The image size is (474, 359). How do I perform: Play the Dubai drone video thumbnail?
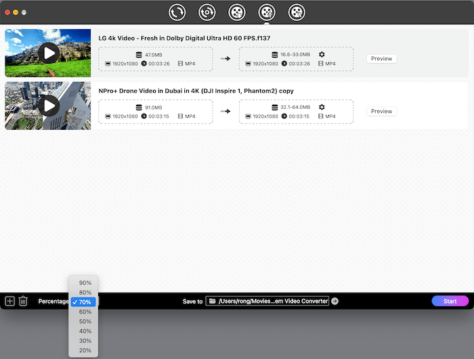click(x=48, y=105)
